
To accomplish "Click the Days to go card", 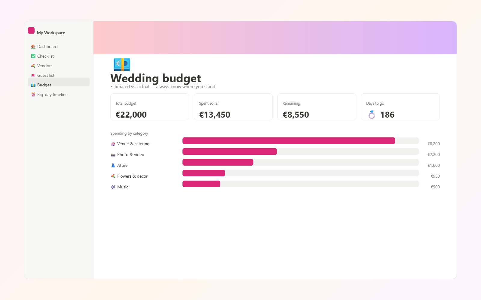I will pyautogui.click(x=400, y=107).
